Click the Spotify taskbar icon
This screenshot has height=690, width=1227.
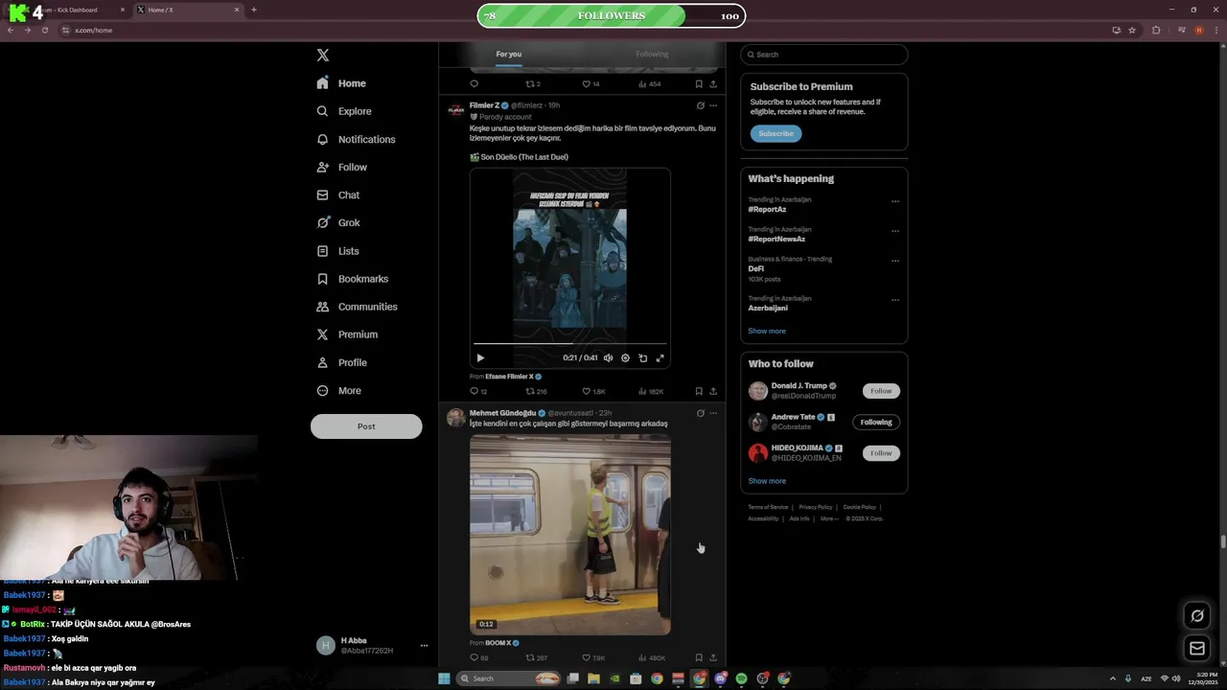tap(741, 678)
